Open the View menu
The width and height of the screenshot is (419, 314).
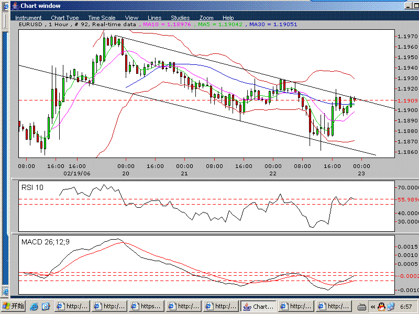pos(131,18)
